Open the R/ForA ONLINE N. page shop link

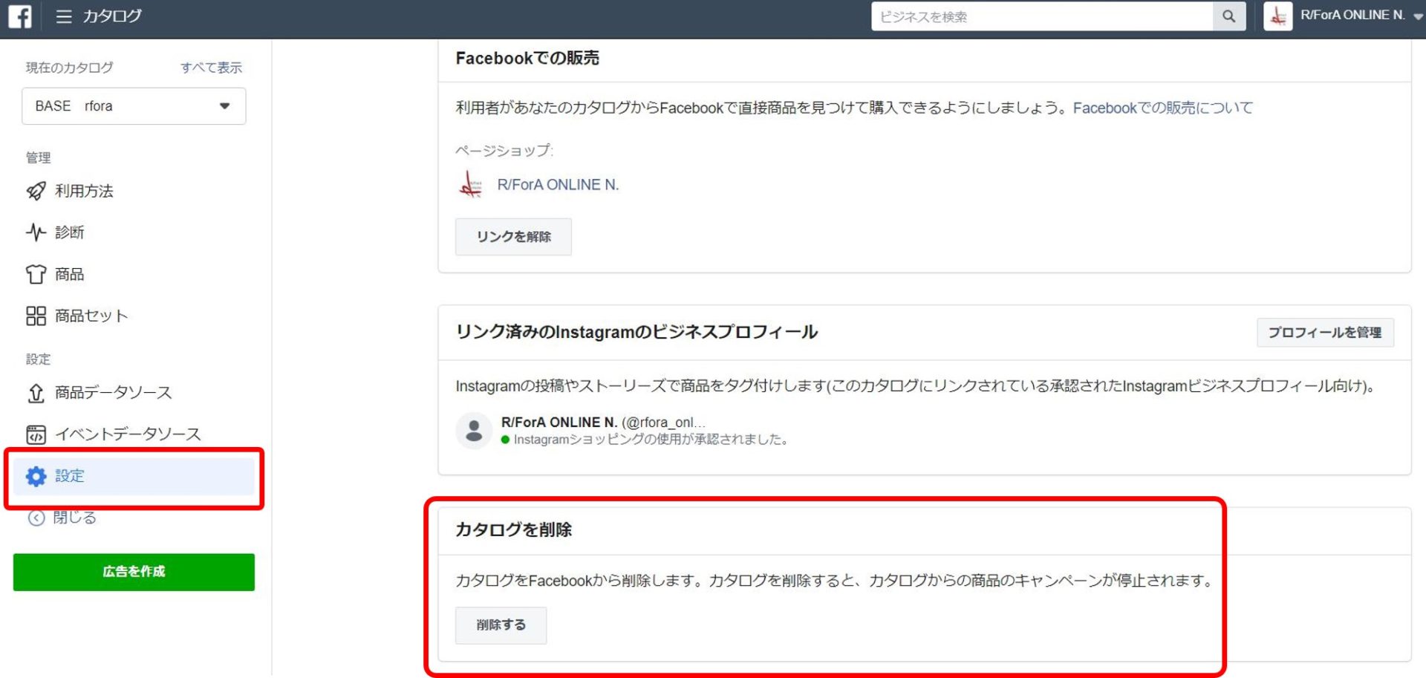point(558,185)
